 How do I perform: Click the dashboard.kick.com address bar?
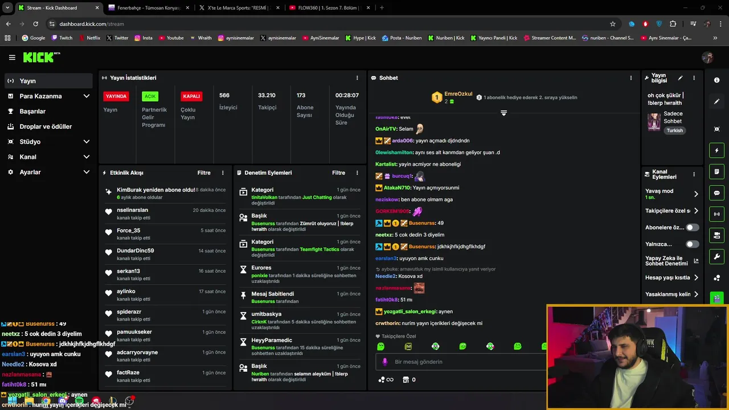(x=327, y=24)
